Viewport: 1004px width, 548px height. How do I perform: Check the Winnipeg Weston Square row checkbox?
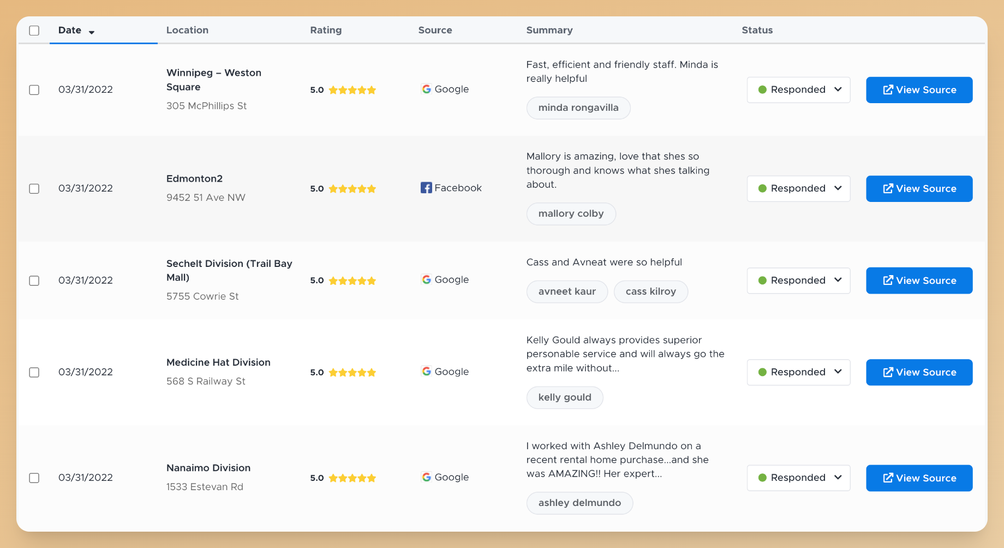pos(34,90)
